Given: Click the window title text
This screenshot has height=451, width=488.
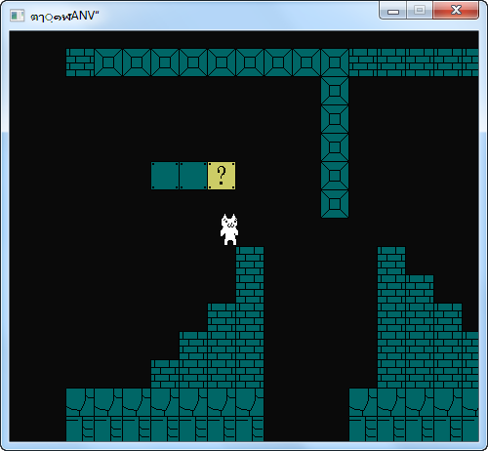Looking at the screenshot, I should click(64, 16).
